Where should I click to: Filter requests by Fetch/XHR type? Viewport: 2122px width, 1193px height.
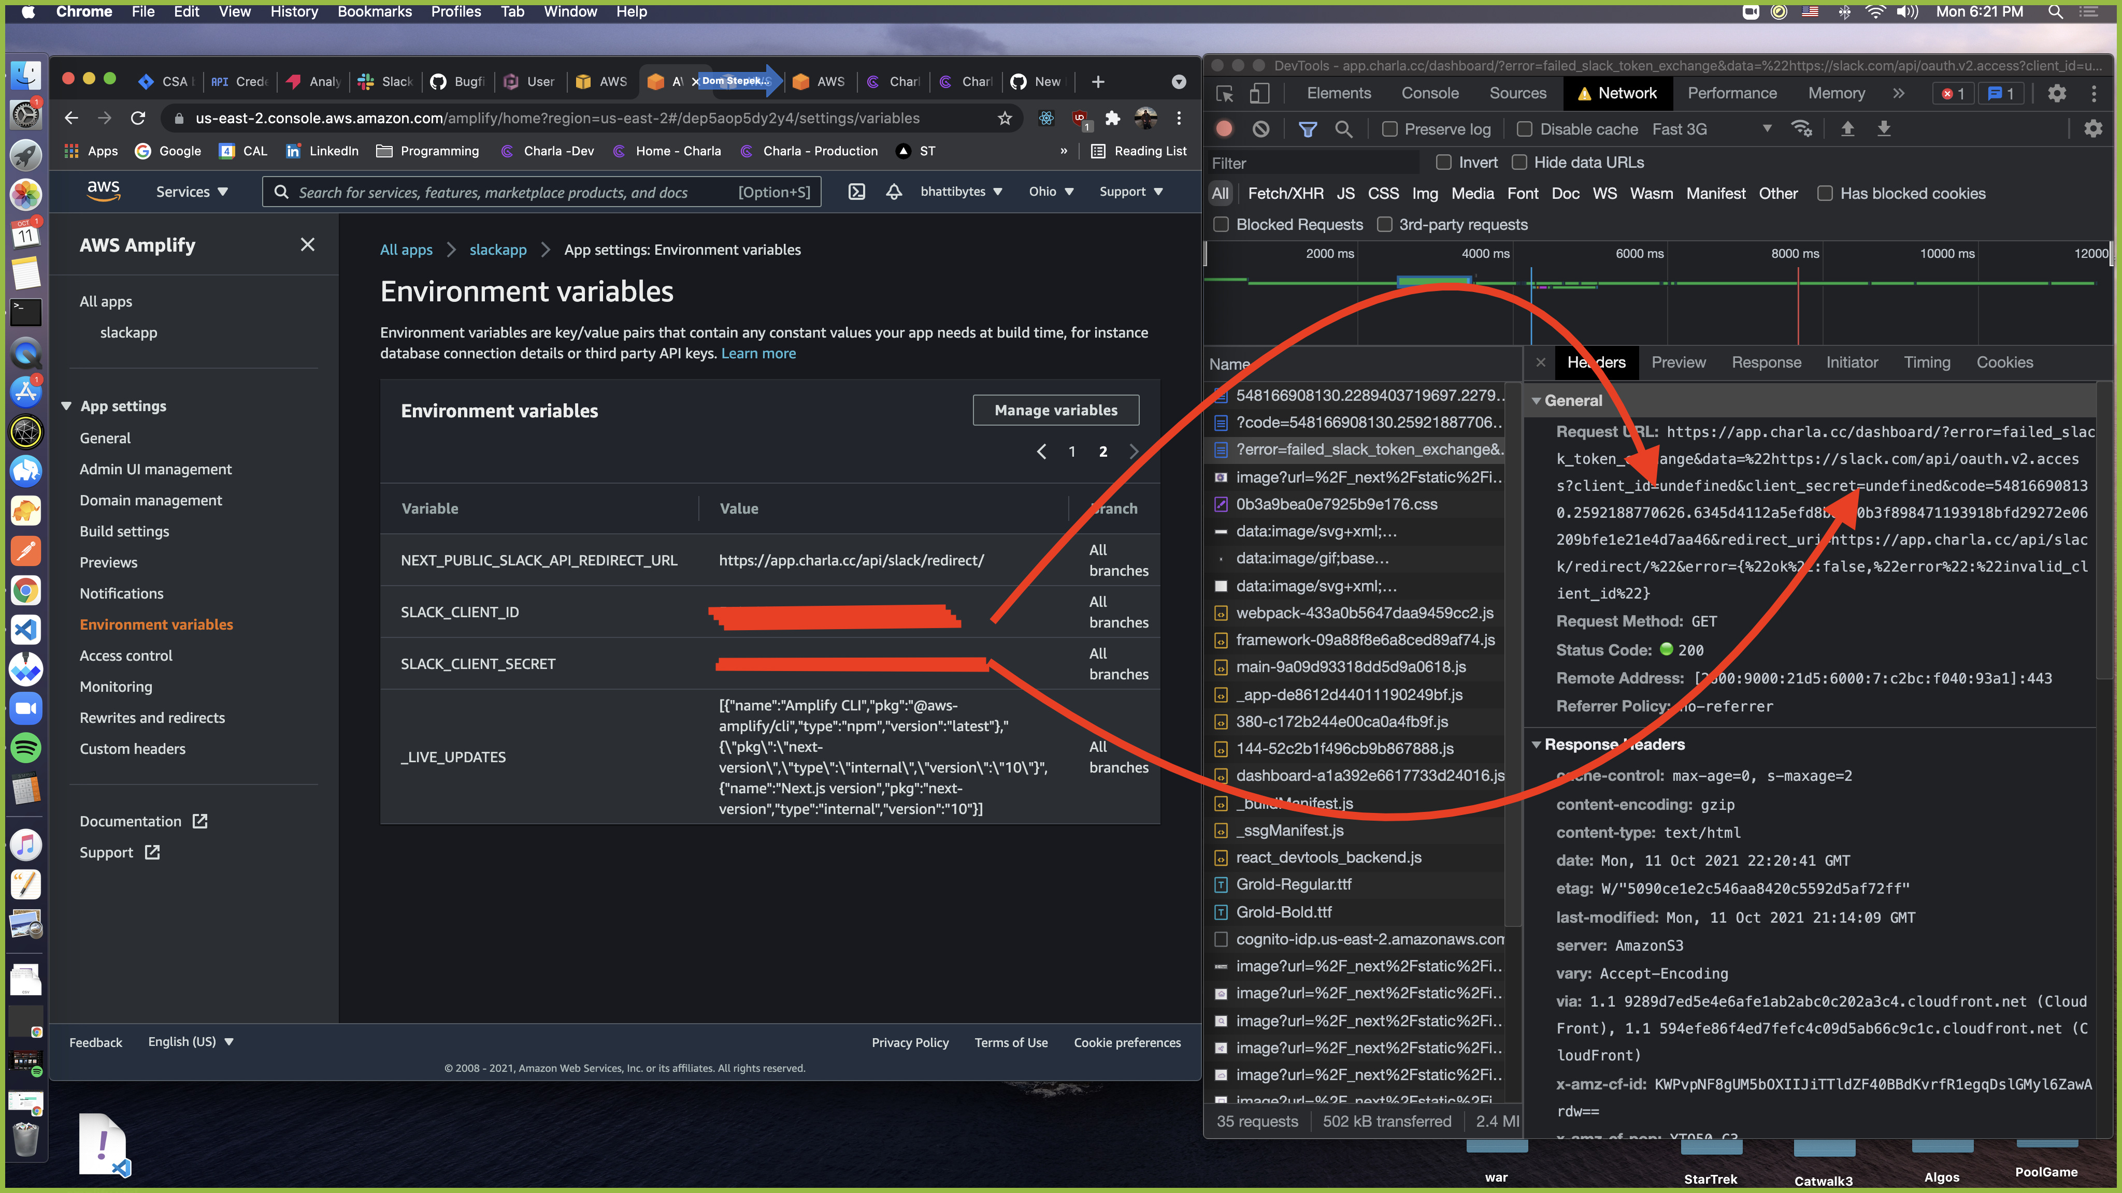point(1285,194)
